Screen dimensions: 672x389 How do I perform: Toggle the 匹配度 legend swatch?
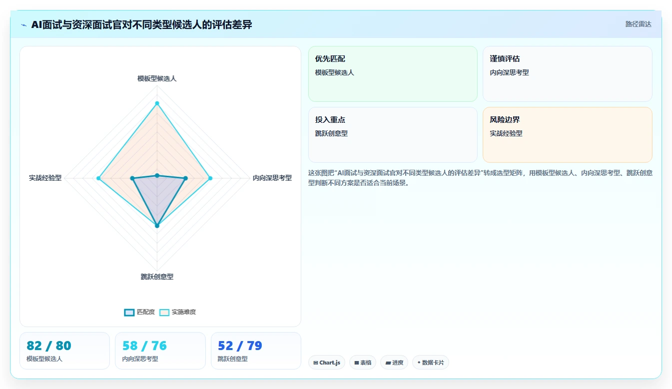[129, 312]
